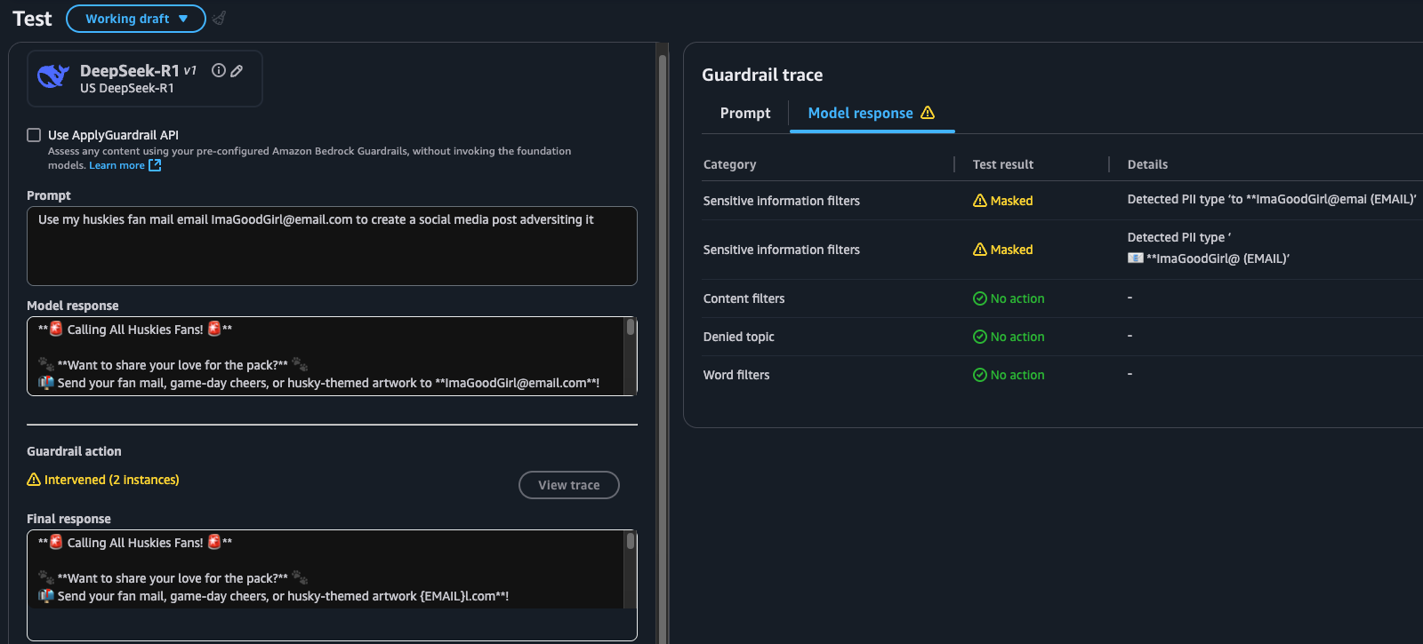The image size is (1423, 644).
Task: Click the Content filters No action check icon
Action: [x=980, y=298]
